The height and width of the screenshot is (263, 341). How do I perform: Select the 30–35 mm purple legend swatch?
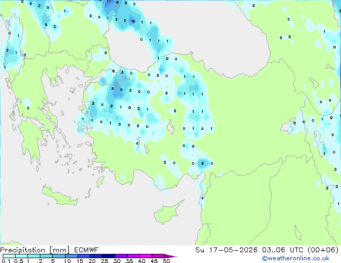120,256
